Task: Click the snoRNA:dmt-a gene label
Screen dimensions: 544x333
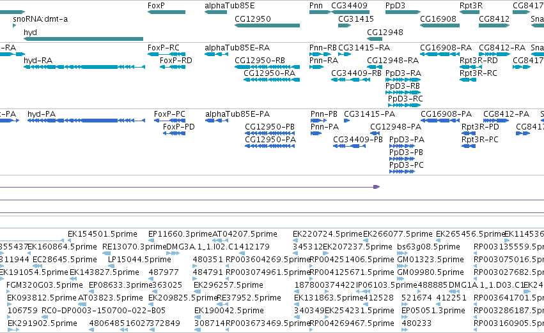Action: (40, 19)
